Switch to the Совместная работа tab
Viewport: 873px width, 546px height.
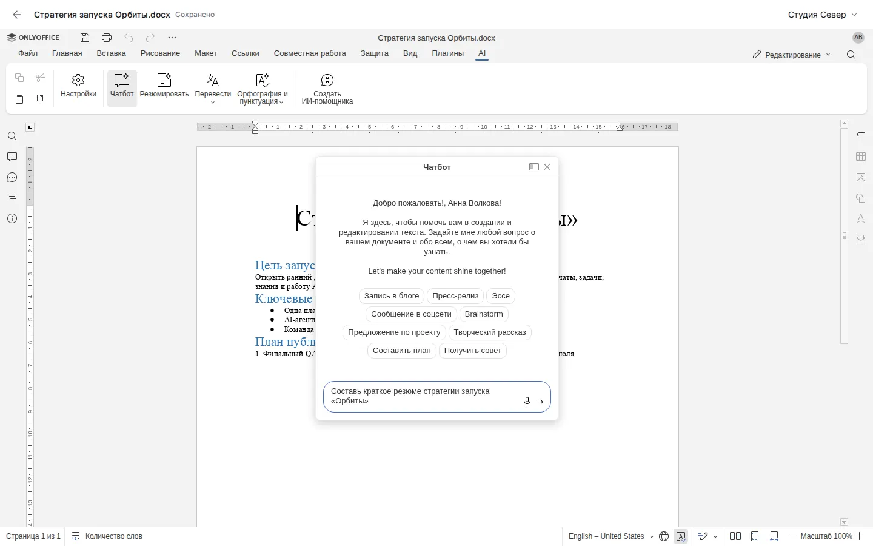pos(310,53)
